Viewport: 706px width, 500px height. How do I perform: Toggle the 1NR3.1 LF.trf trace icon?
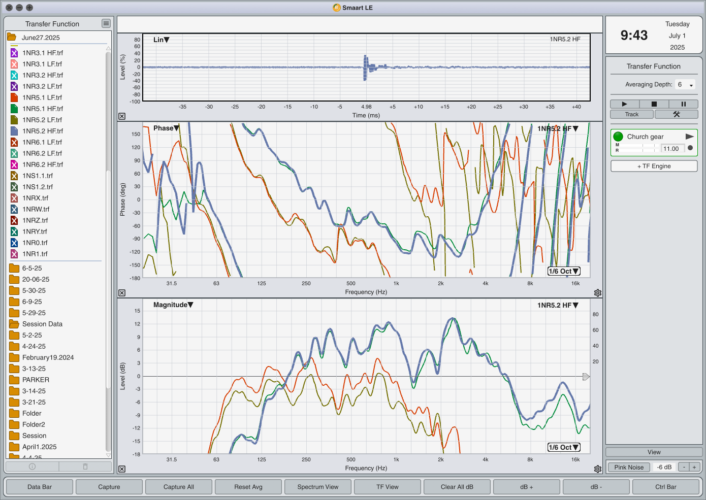coord(14,64)
